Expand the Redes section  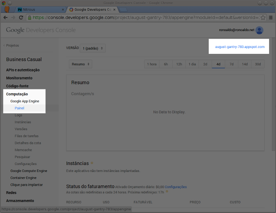[x=11, y=193]
